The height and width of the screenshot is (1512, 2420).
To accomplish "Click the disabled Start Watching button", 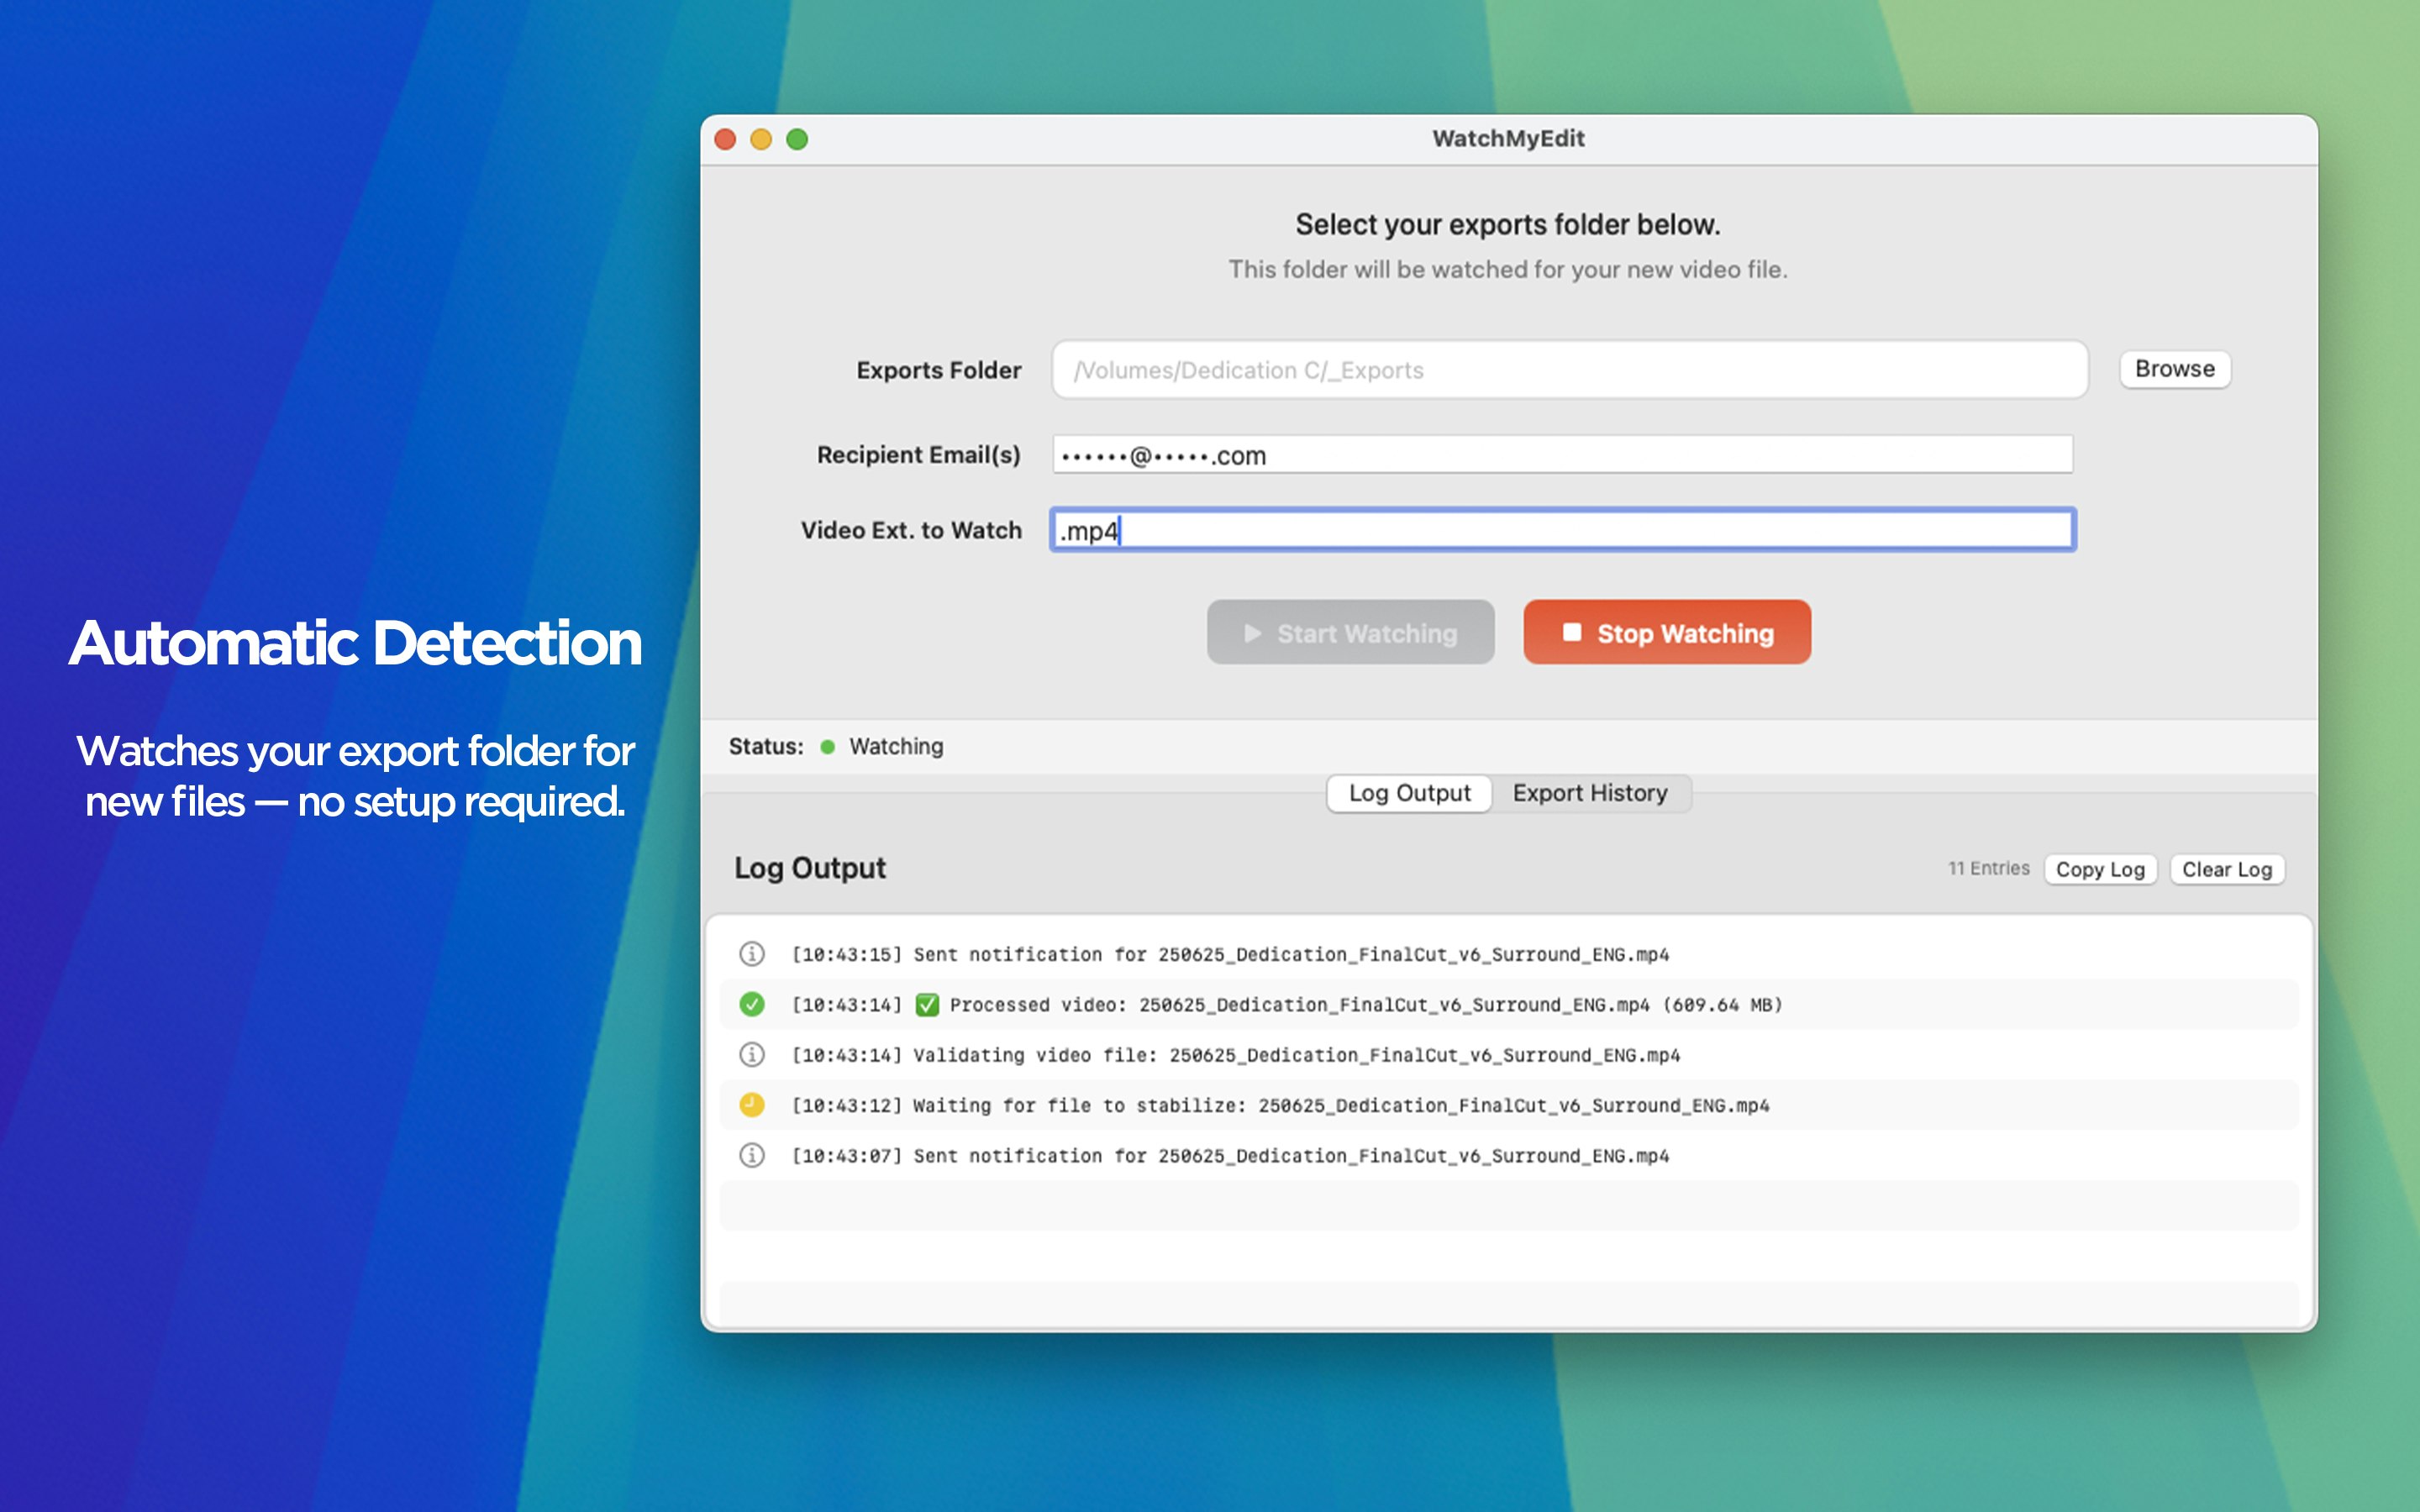I will [1350, 632].
